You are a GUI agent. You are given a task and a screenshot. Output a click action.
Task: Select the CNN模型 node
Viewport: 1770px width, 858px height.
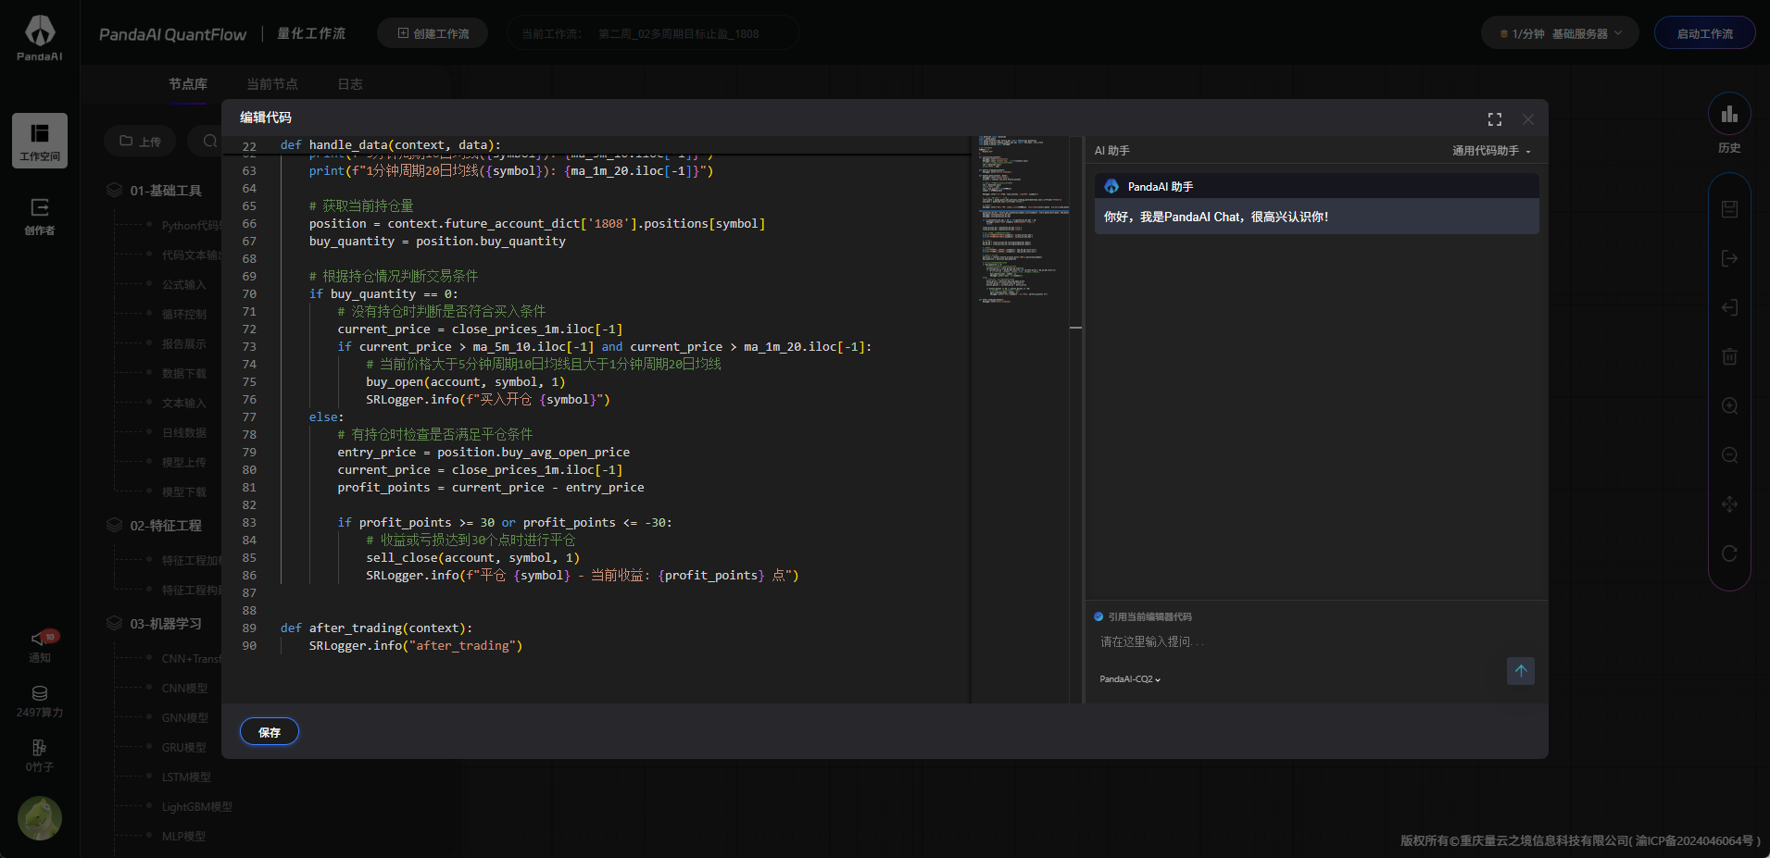click(184, 689)
